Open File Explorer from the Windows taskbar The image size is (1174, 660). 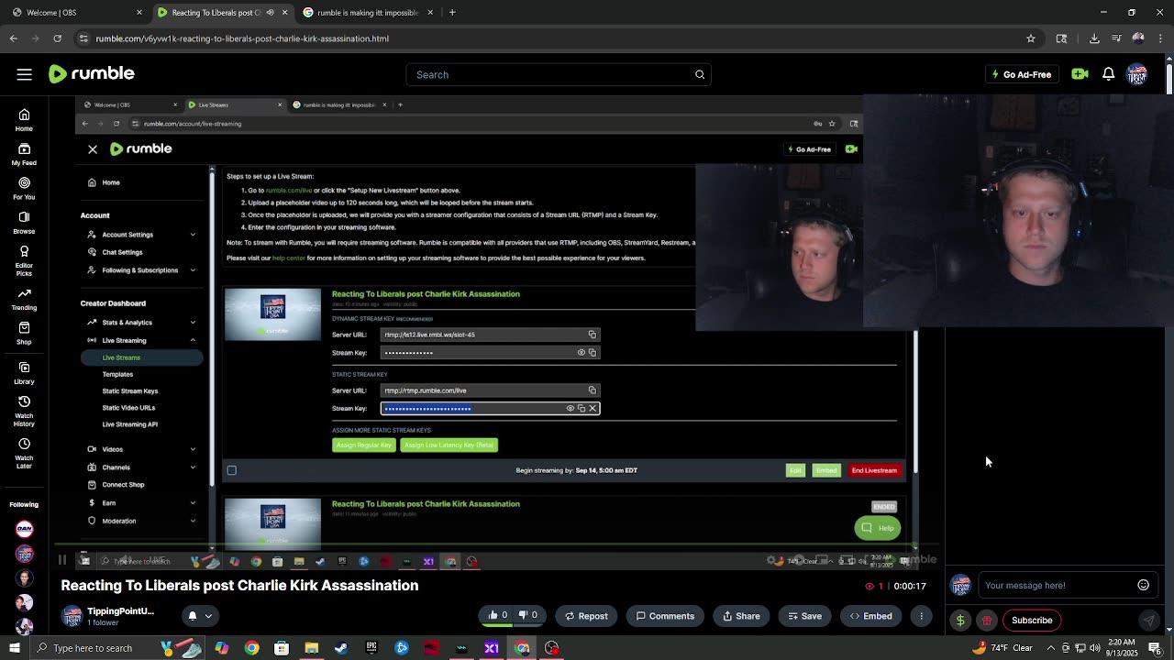tap(312, 648)
